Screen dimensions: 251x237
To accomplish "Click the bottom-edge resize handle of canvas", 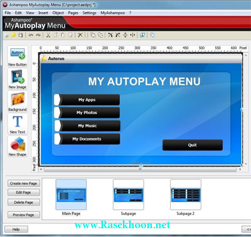I will [x=141, y=166].
